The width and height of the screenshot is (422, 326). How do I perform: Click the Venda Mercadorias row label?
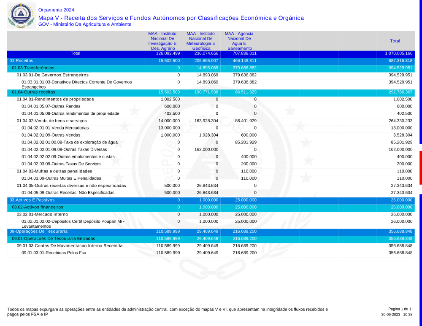click(55, 128)
